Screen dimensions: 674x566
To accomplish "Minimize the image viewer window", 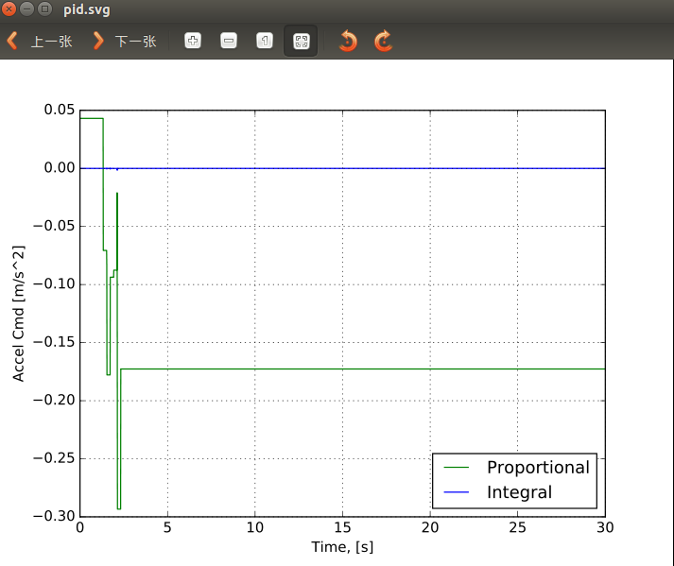I will pyautogui.click(x=26, y=9).
